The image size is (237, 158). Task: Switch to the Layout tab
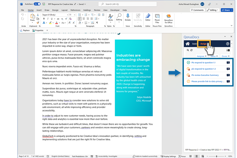(x=64, y=10)
